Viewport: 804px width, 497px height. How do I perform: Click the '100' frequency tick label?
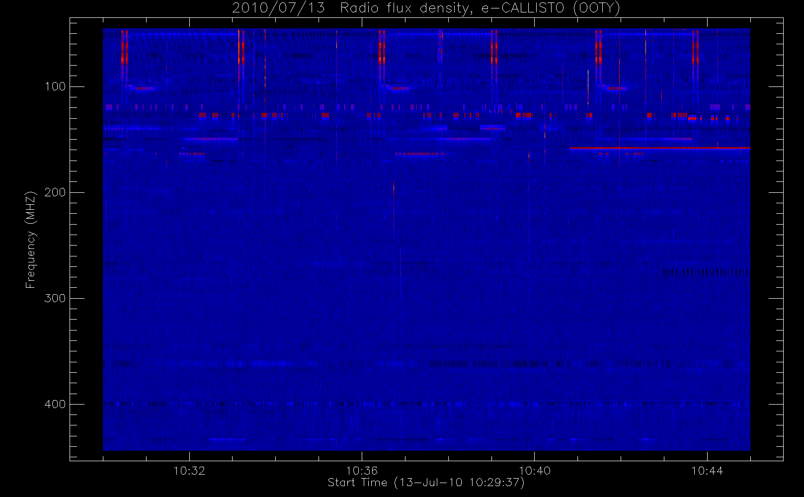click(55, 86)
